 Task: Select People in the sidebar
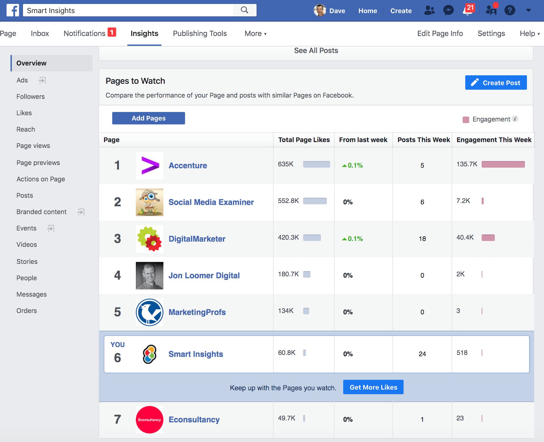click(x=27, y=278)
